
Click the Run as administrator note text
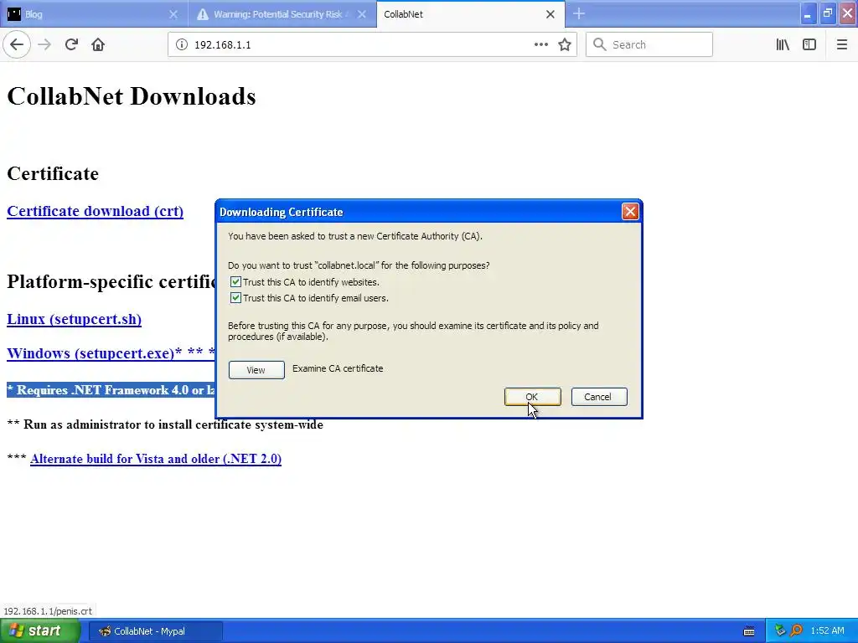[x=165, y=424]
